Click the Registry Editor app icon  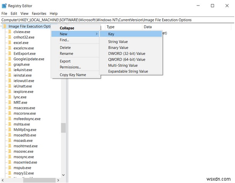[x=4, y=6]
